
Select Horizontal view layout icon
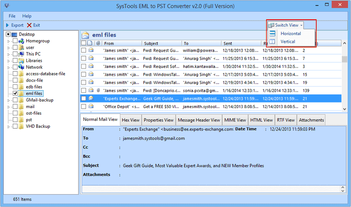tap(272, 34)
